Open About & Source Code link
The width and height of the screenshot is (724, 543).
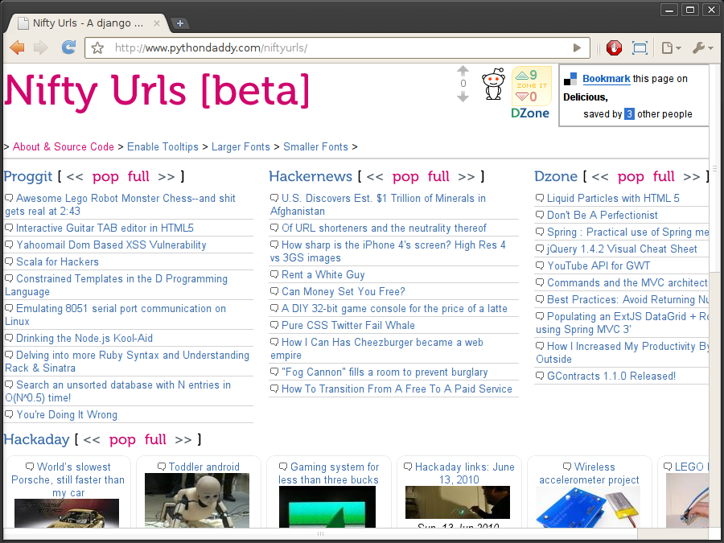[64, 147]
